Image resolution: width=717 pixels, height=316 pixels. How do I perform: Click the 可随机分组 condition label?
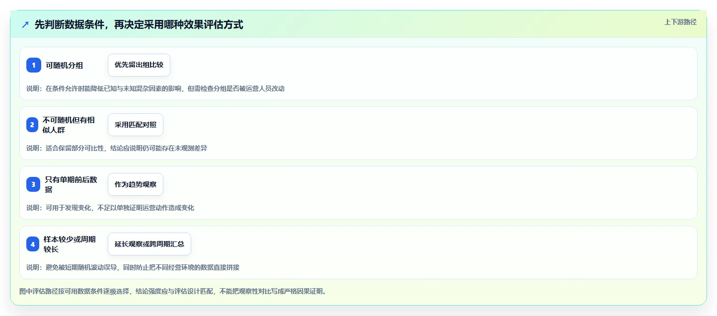65,65
